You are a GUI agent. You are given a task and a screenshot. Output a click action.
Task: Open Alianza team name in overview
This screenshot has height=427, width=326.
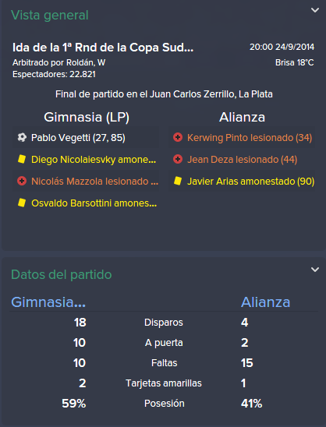point(242,117)
